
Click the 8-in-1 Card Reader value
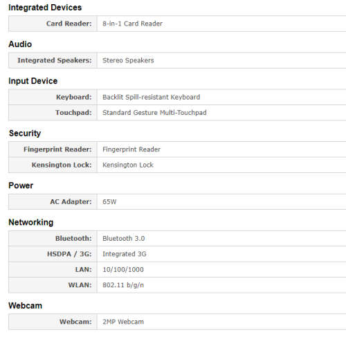coord(132,24)
